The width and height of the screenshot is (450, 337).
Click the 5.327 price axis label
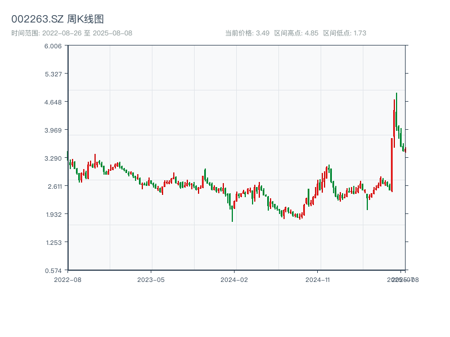tap(53, 74)
